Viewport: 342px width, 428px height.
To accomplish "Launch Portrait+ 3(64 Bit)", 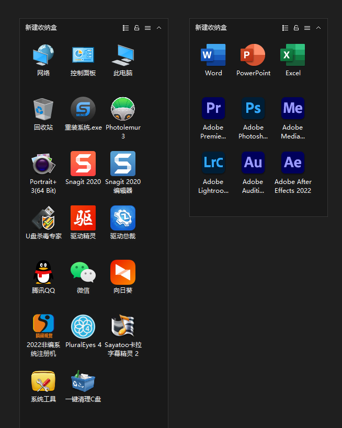I will (x=43, y=164).
